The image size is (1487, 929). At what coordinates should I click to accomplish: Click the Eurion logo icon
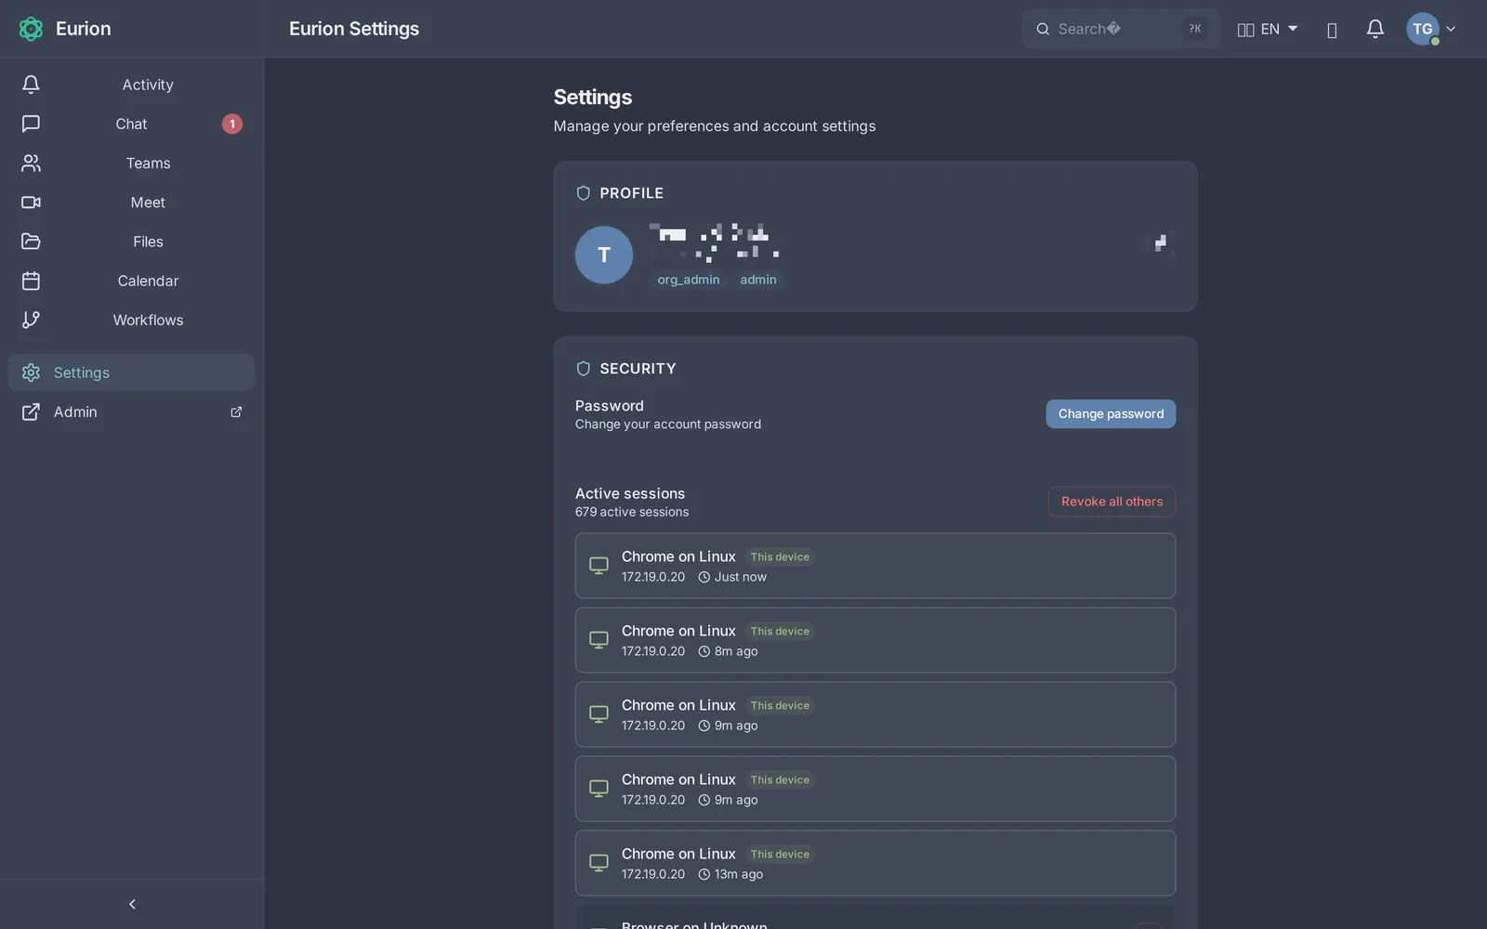click(x=31, y=29)
